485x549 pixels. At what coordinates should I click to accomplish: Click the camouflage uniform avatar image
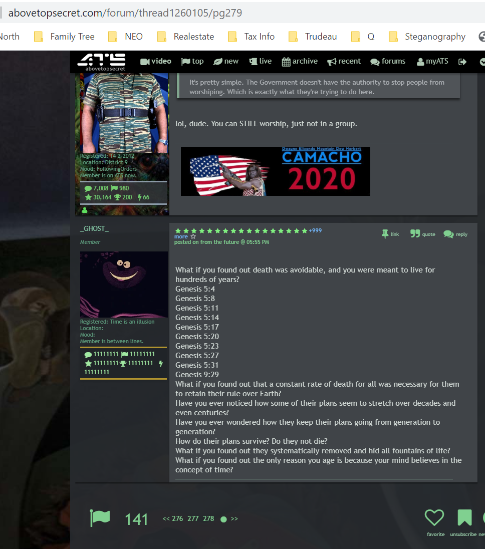coord(124,113)
